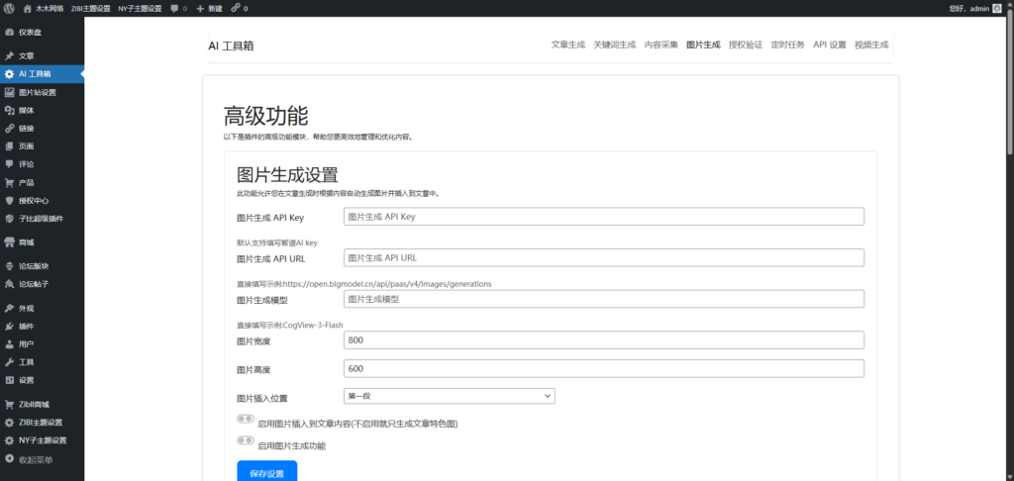Image resolution: width=1014 pixels, height=481 pixels.
Task: Switch to the API 设置 tab
Action: click(830, 45)
